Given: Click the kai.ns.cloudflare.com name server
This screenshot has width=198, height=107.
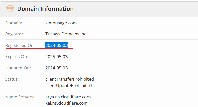Looking at the screenshot, I should pyautogui.click(x=67, y=103).
